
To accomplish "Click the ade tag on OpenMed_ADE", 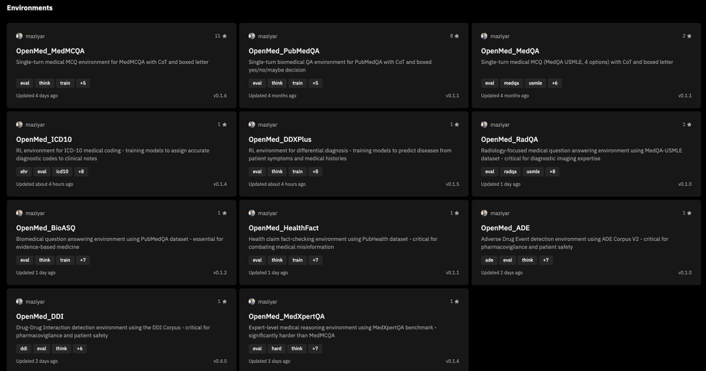I will click(x=489, y=260).
